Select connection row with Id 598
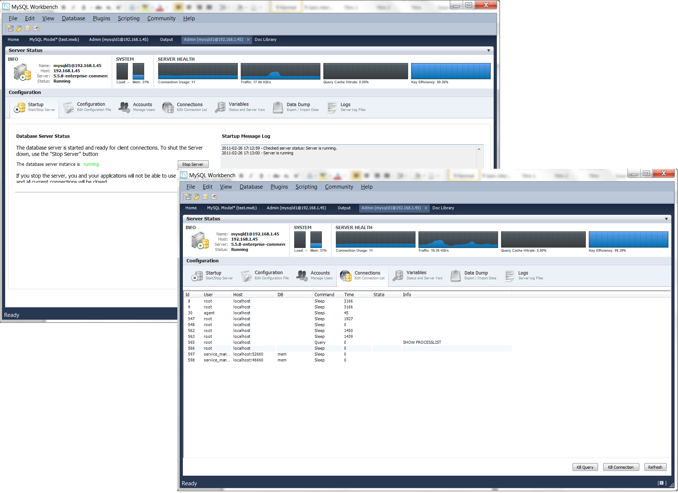The image size is (678, 493). [x=348, y=360]
